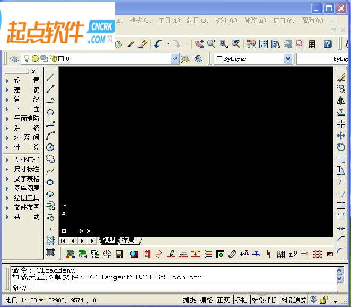Viewport: 351px width, 307px height.
Task: Select the Rotate modify tool
Action: 341,147
